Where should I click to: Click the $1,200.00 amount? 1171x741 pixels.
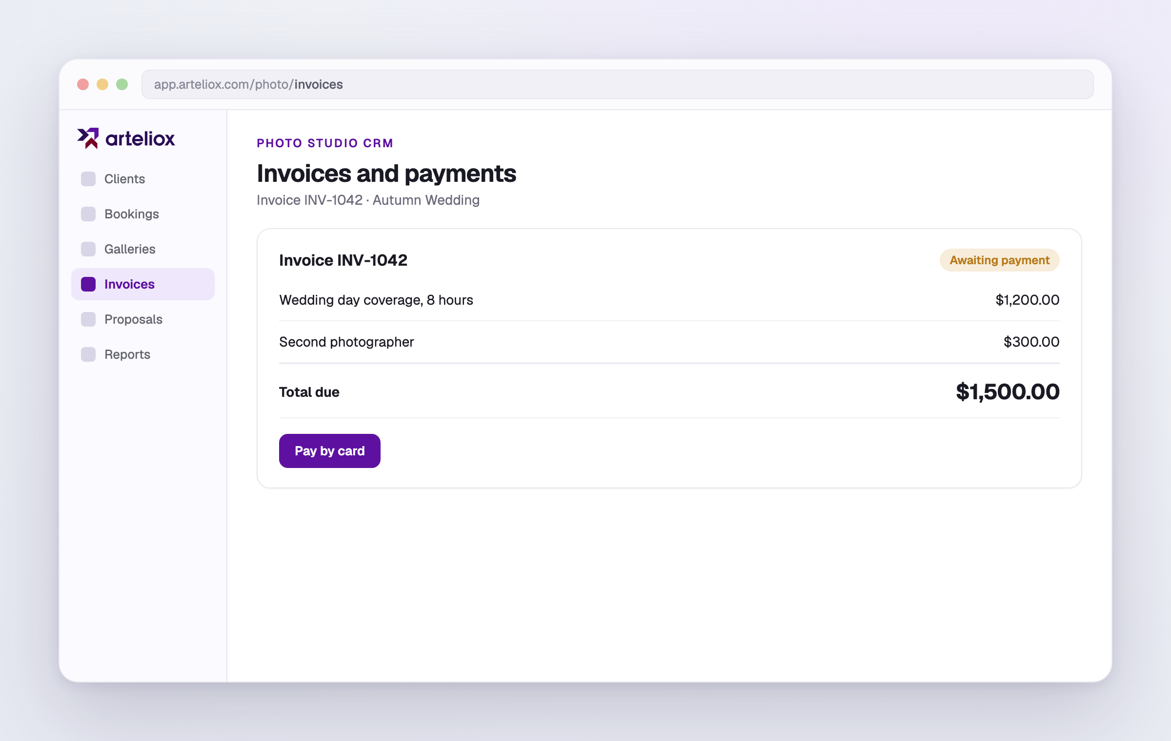1028,300
